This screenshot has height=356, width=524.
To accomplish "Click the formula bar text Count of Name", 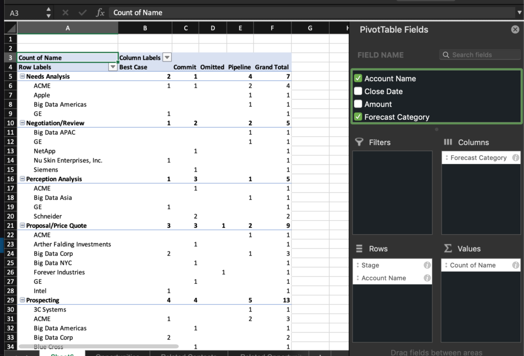I will [138, 13].
